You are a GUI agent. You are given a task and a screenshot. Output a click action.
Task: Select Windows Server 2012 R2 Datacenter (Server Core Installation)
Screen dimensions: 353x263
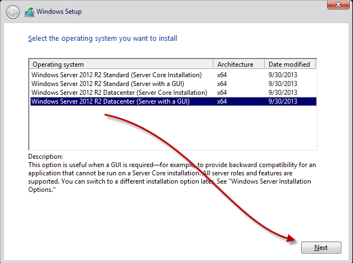coord(173,93)
